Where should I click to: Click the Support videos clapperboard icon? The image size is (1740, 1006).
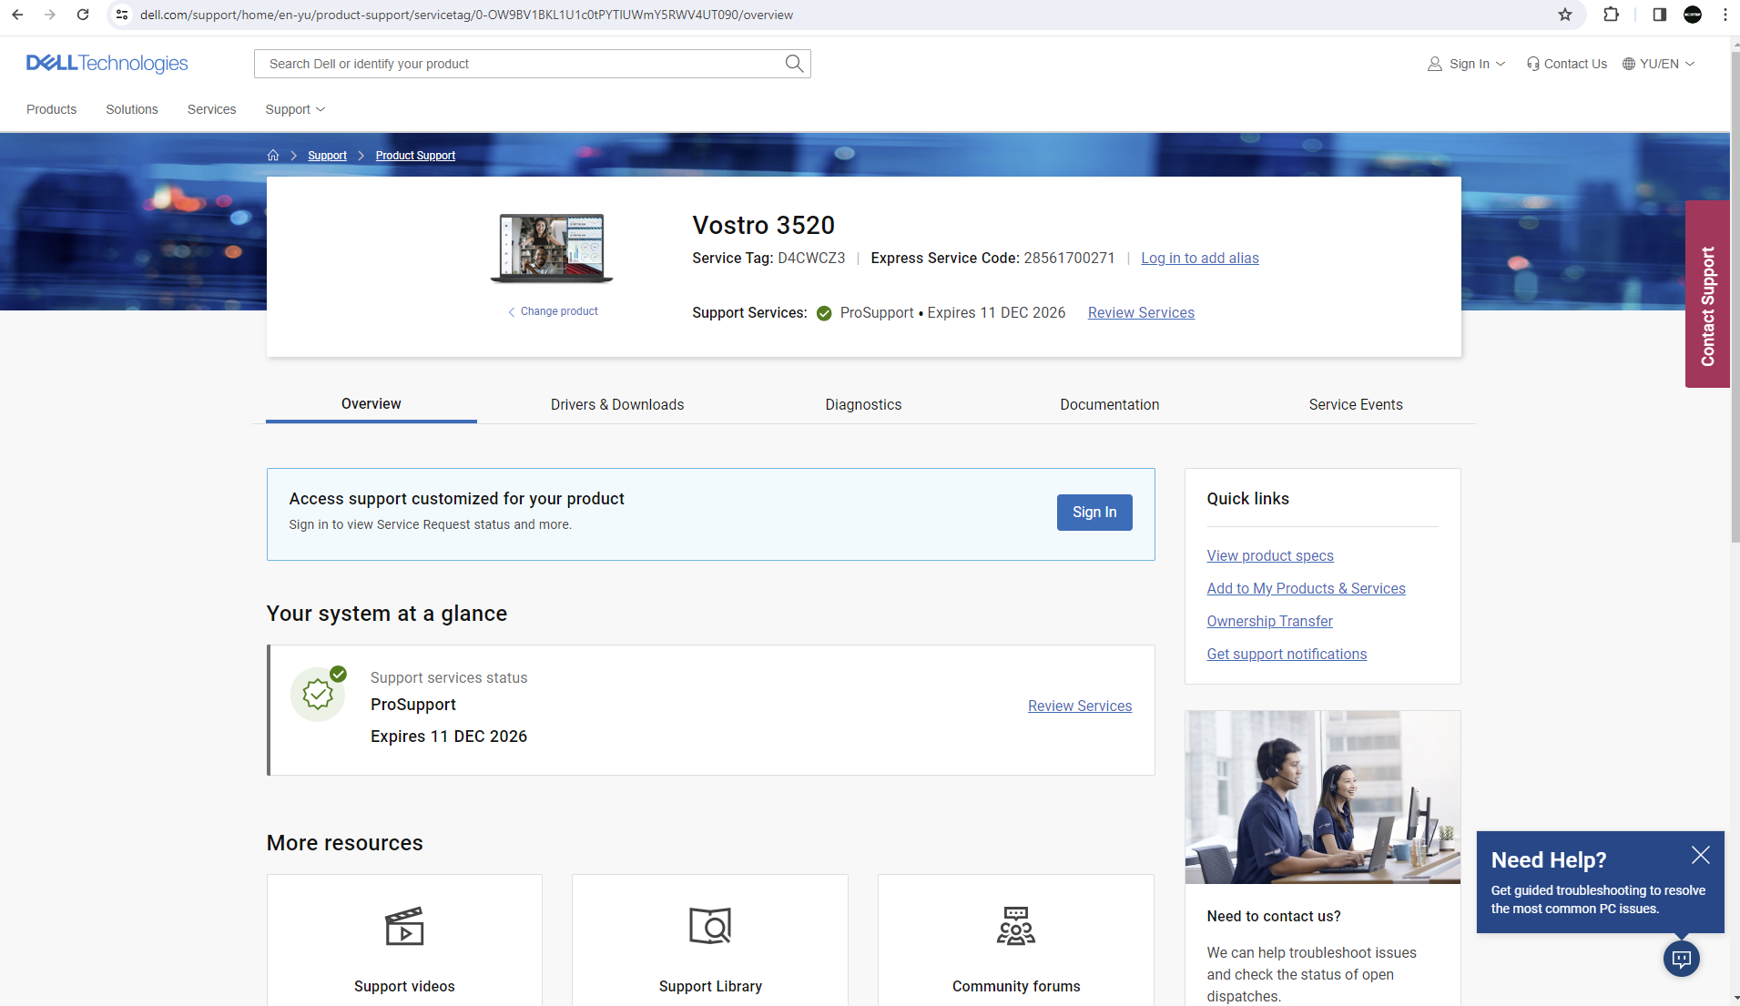click(404, 926)
